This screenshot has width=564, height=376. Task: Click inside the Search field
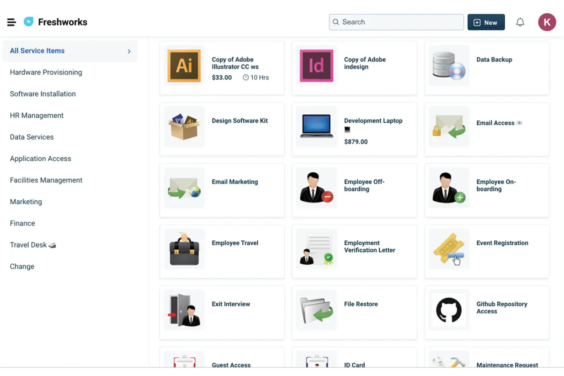click(396, 22)
